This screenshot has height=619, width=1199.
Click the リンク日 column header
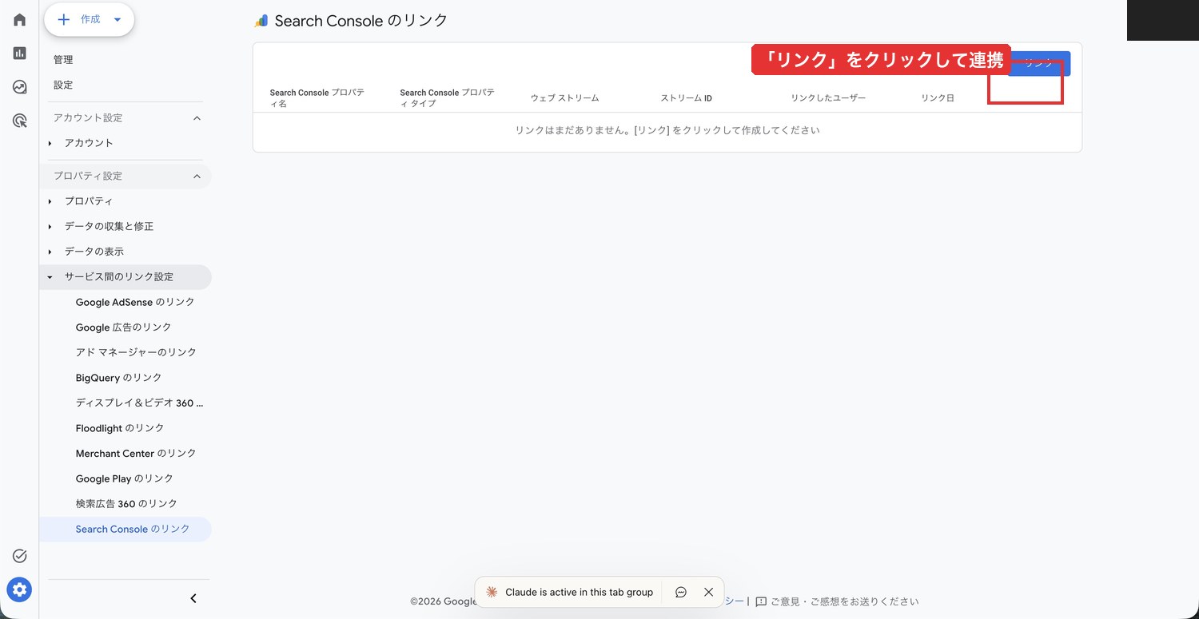938,98
